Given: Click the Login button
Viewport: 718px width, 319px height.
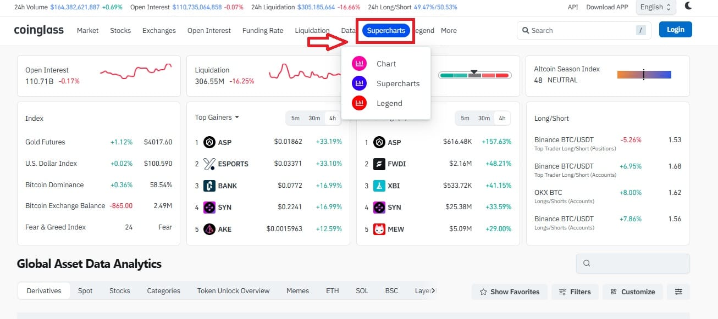Looking at the screenshot, I should (x=676, y=30).
